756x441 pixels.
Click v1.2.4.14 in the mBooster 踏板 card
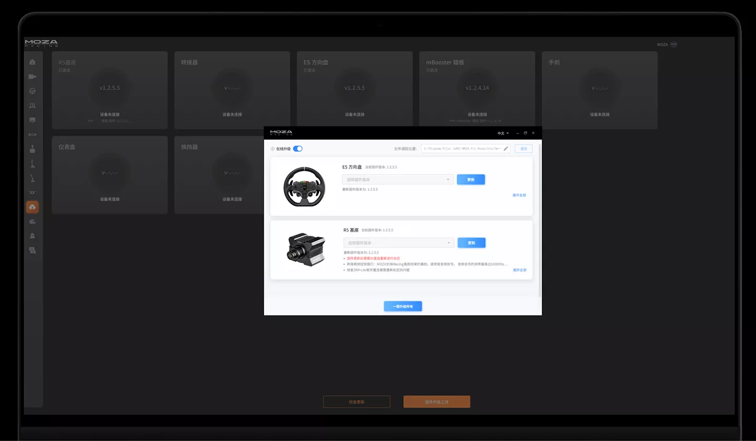477,88
